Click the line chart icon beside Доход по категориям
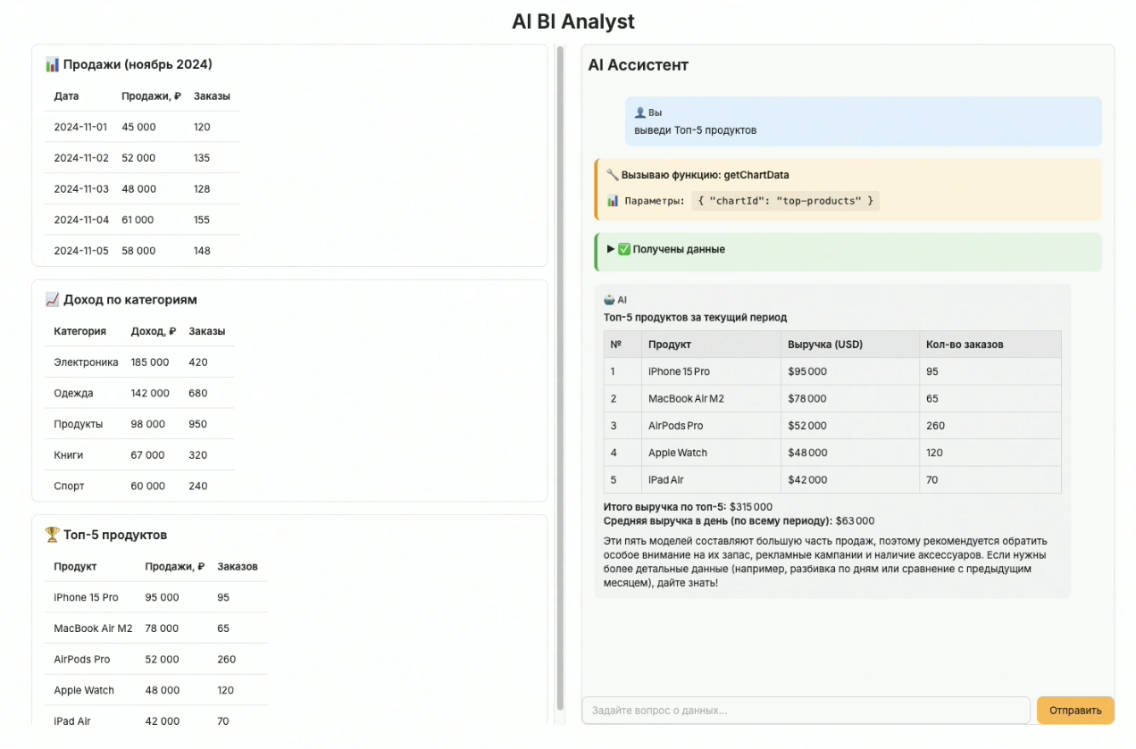 pos(53,300)
